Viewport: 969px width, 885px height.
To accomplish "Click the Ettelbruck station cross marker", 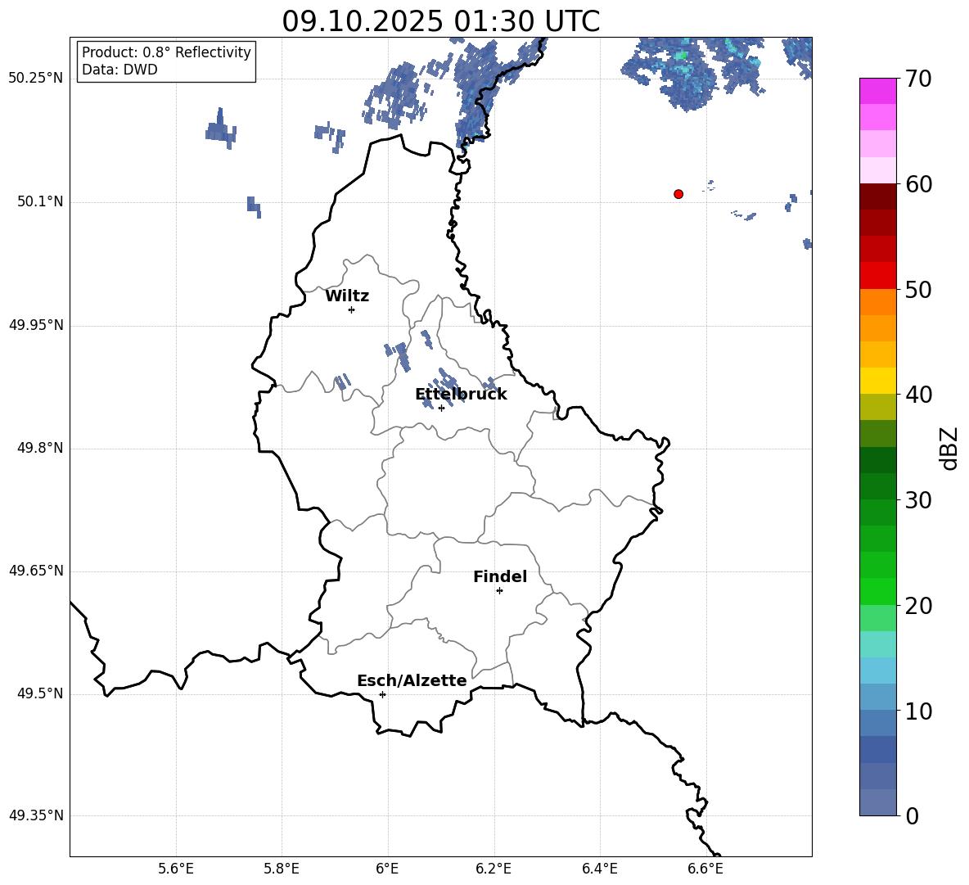I will tap(441, 408).
